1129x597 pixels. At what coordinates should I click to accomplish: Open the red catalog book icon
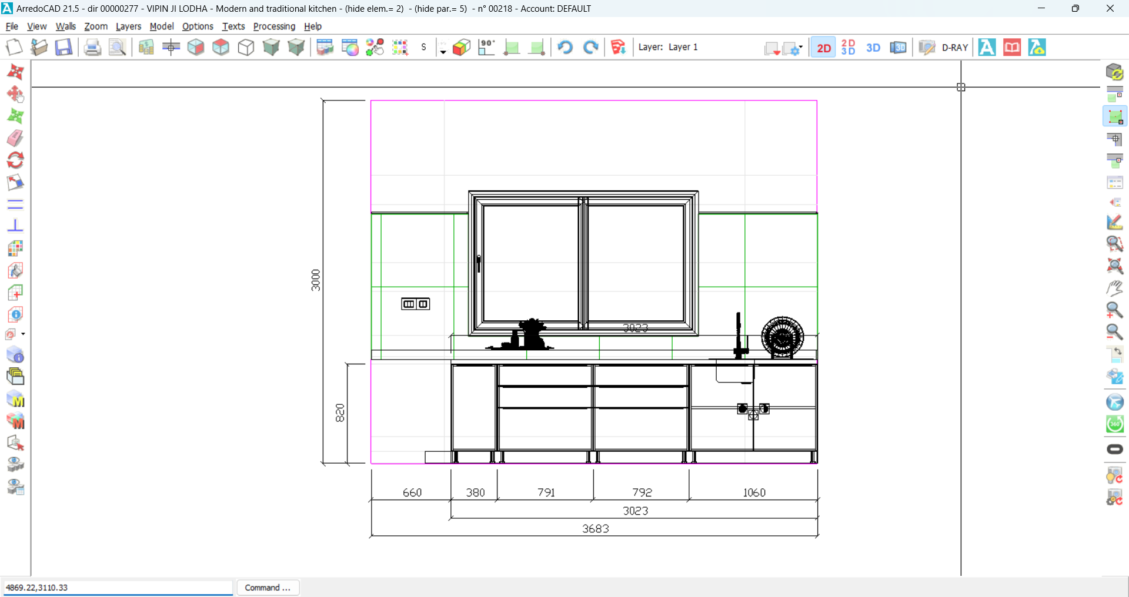coord(1012,47)
